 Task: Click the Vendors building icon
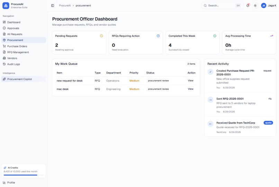coord(4,58)
